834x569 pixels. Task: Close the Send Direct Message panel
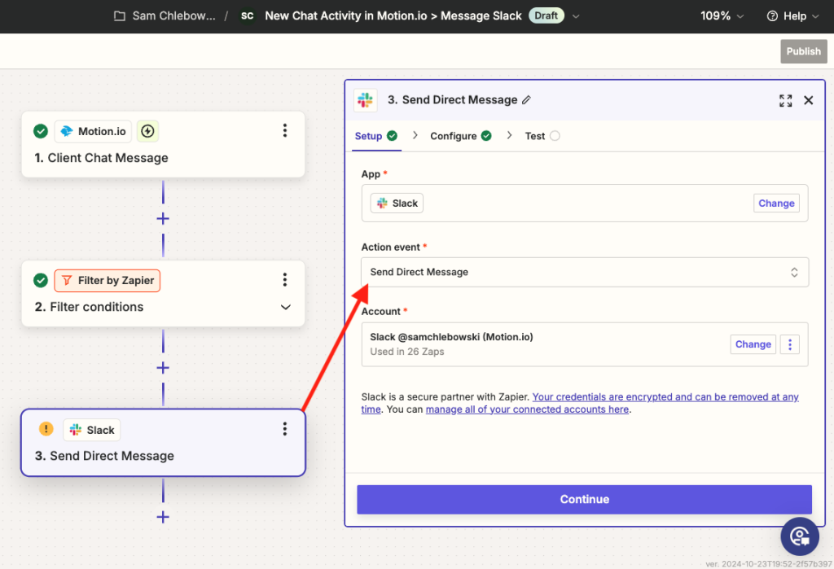(809, 100)
